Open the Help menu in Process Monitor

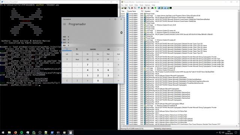tap(153, 5)
